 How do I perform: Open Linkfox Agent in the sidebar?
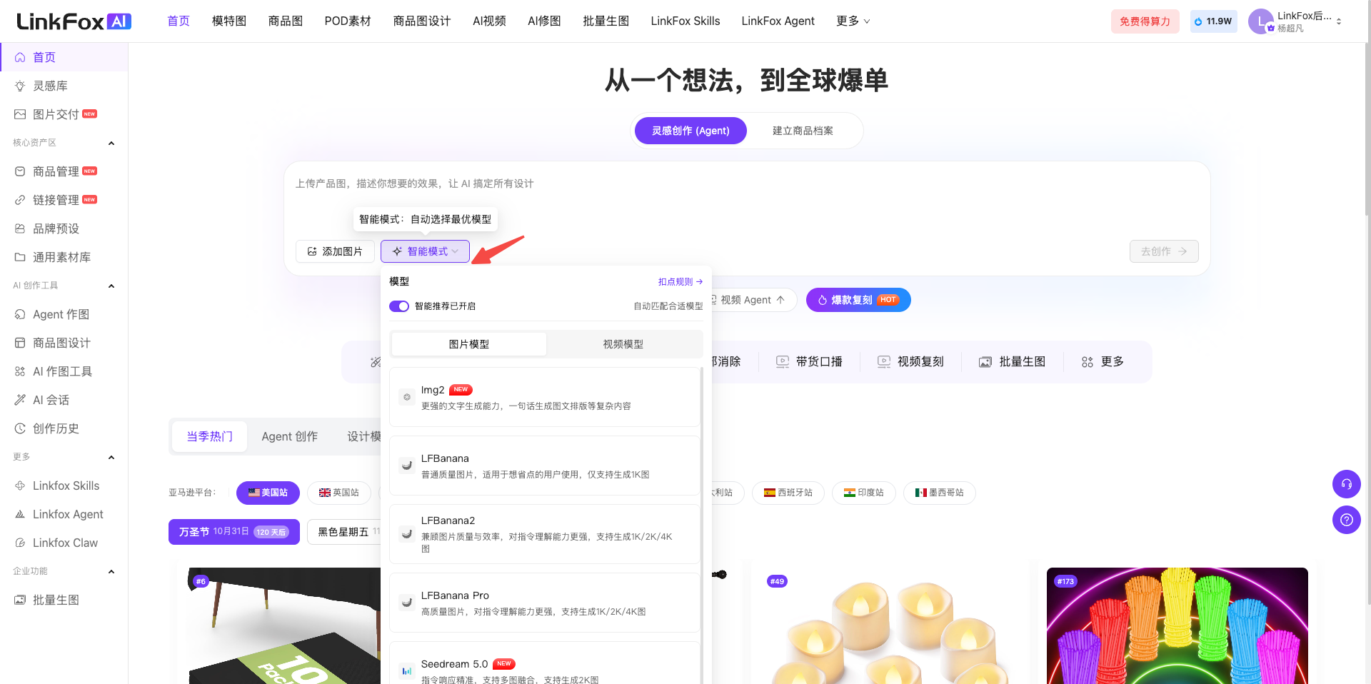coord(64,514)
